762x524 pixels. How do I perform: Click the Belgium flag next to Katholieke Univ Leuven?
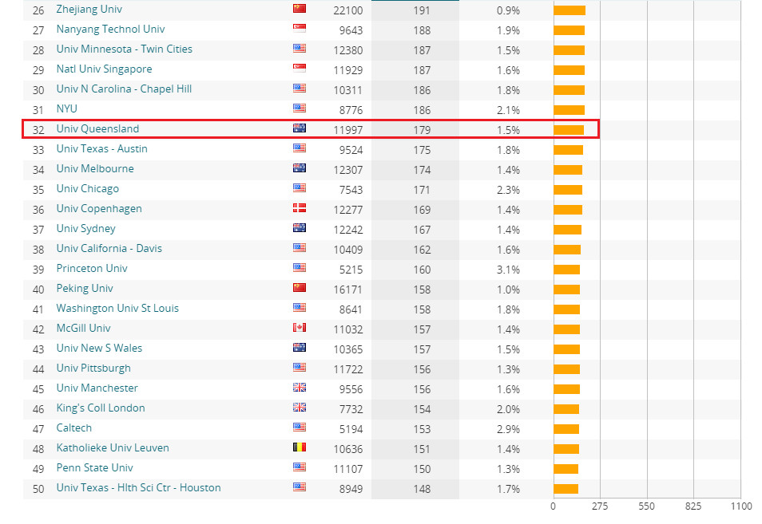click(x=300, y=447)
